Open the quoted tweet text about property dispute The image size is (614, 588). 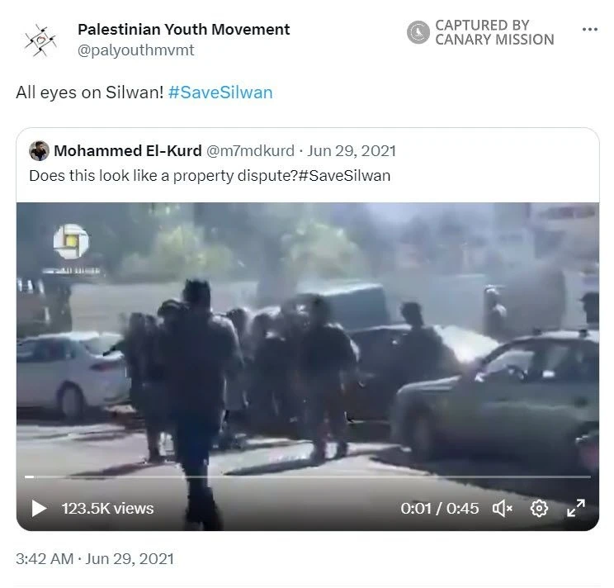[210, 176]
